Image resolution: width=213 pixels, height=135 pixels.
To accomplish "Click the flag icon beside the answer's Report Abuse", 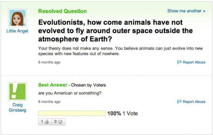I will coord(179,102).
